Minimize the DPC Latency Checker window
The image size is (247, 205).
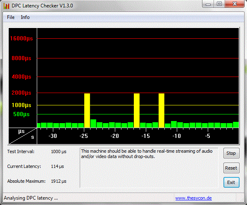coord(208,4)
